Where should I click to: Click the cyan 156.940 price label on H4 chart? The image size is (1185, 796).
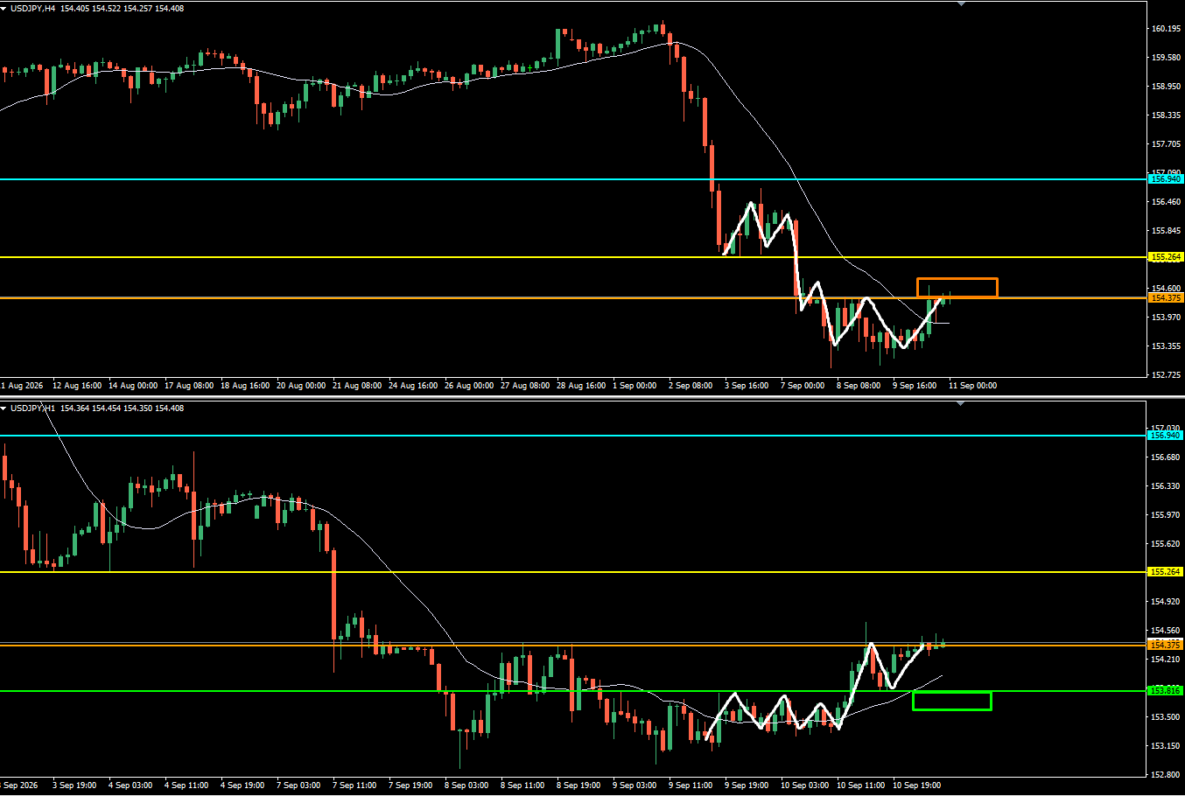coord(1166,179)
